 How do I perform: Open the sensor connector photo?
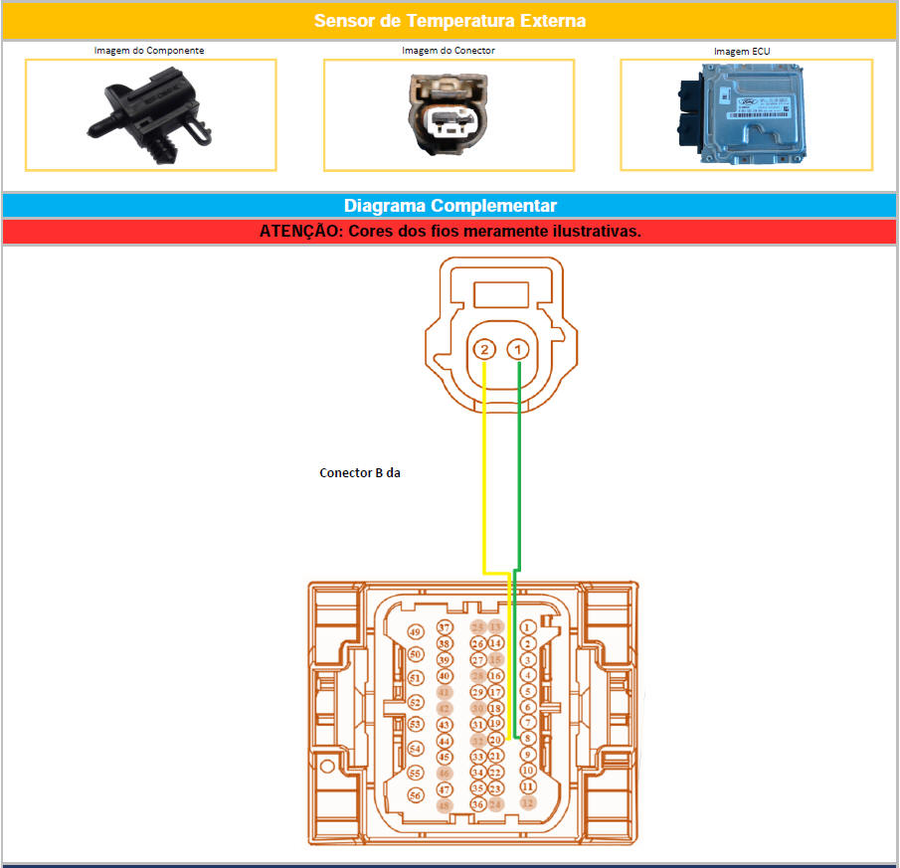(449, 115)
